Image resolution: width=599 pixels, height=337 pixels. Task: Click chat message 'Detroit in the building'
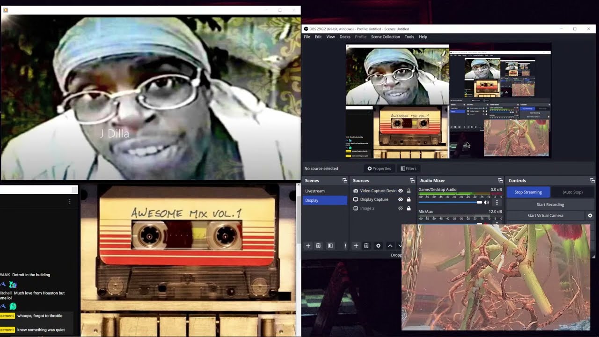click(x=31, y=275)
